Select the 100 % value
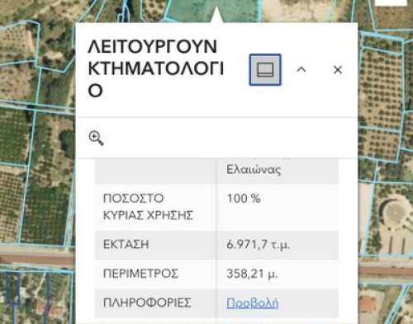 coord(244,199)
